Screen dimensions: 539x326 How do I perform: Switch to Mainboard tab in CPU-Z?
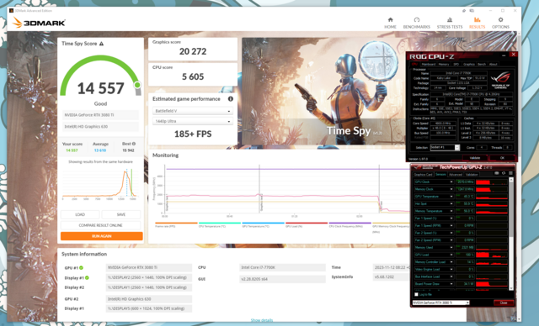tap(429, 64)
